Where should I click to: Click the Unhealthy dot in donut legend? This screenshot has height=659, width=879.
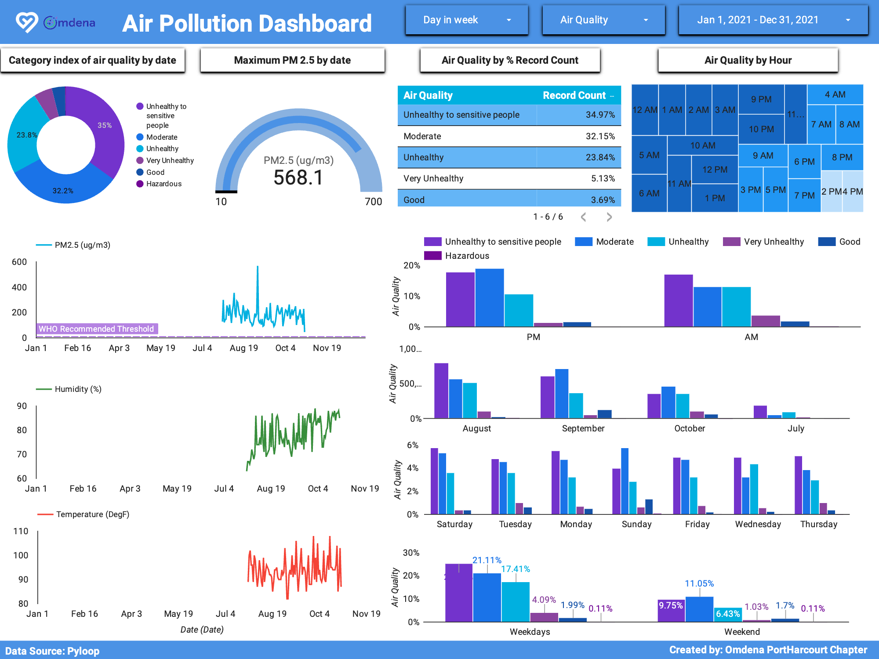[140, 148]
